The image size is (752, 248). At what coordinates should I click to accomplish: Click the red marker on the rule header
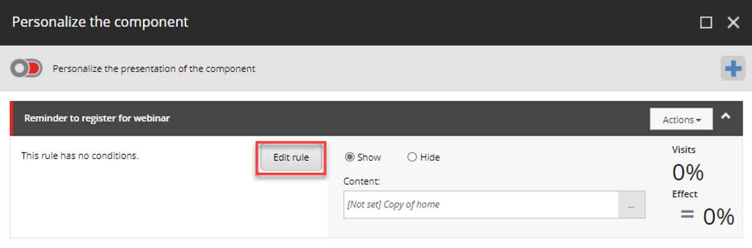point(12,118)
